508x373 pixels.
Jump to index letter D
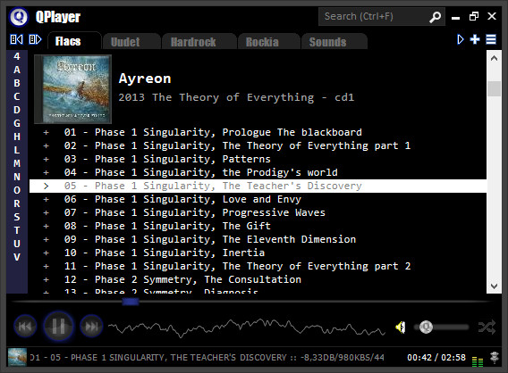coord(17,110)
